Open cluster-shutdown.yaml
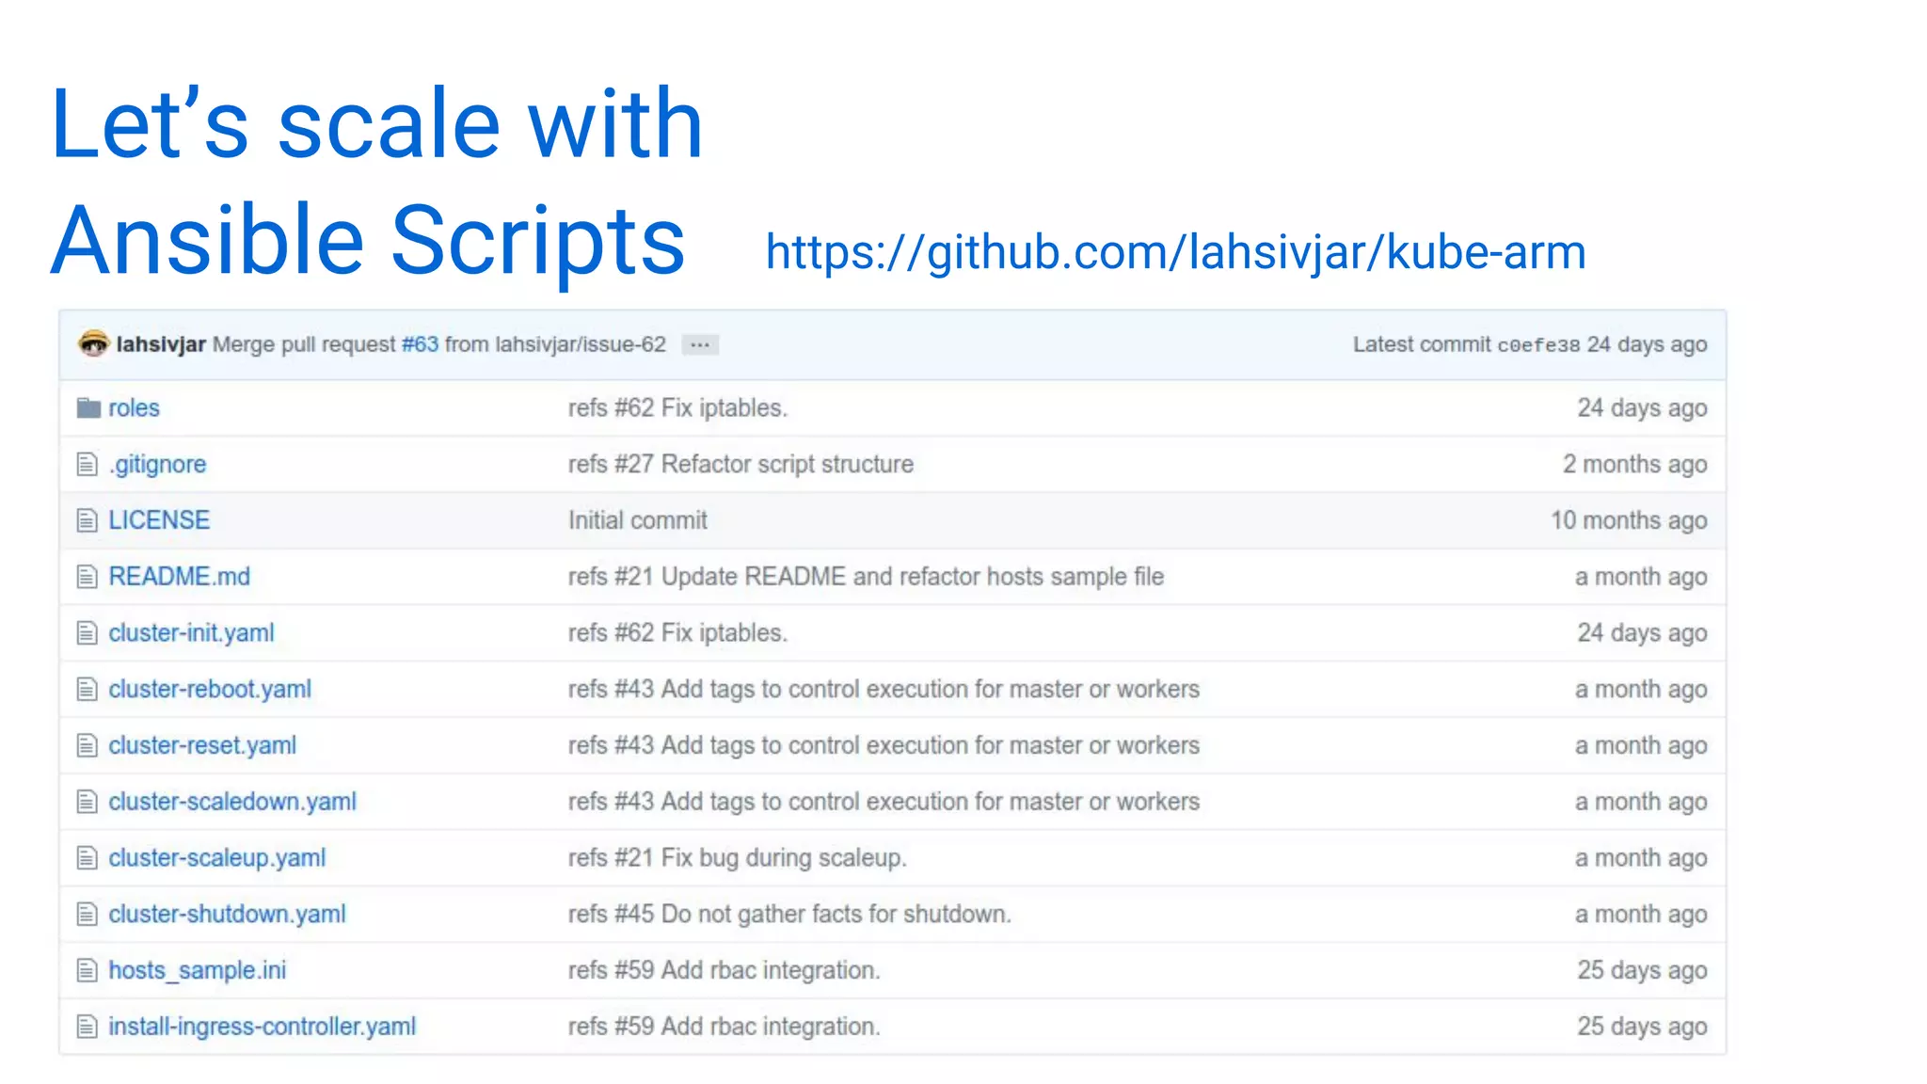The width and height of the screenshot is (1927, 1084). tap(227, 915)
